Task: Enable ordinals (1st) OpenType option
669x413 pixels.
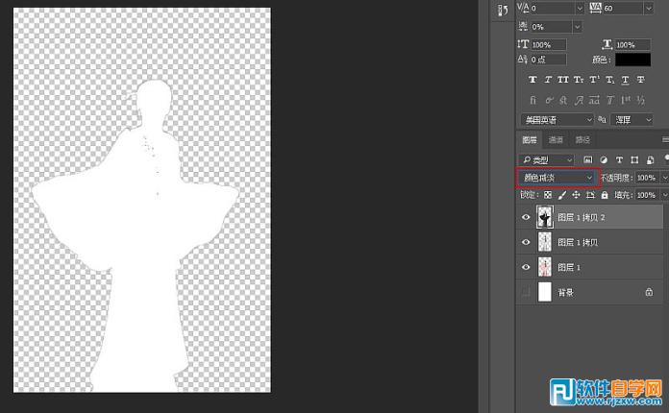Action: (626, 100)
